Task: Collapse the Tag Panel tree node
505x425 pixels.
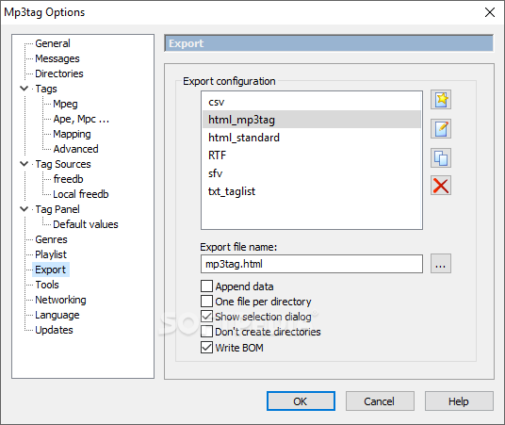Action: (x=24, y=209)
